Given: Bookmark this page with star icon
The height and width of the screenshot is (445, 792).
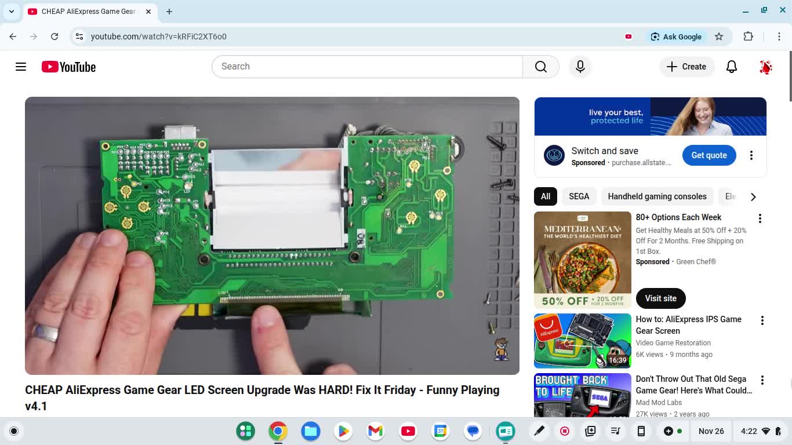Looking at the screenshot, I should (719, 37).
